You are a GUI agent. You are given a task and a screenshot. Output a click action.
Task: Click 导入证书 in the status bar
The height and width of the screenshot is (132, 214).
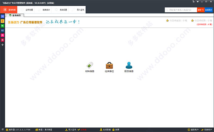(71, 130)
